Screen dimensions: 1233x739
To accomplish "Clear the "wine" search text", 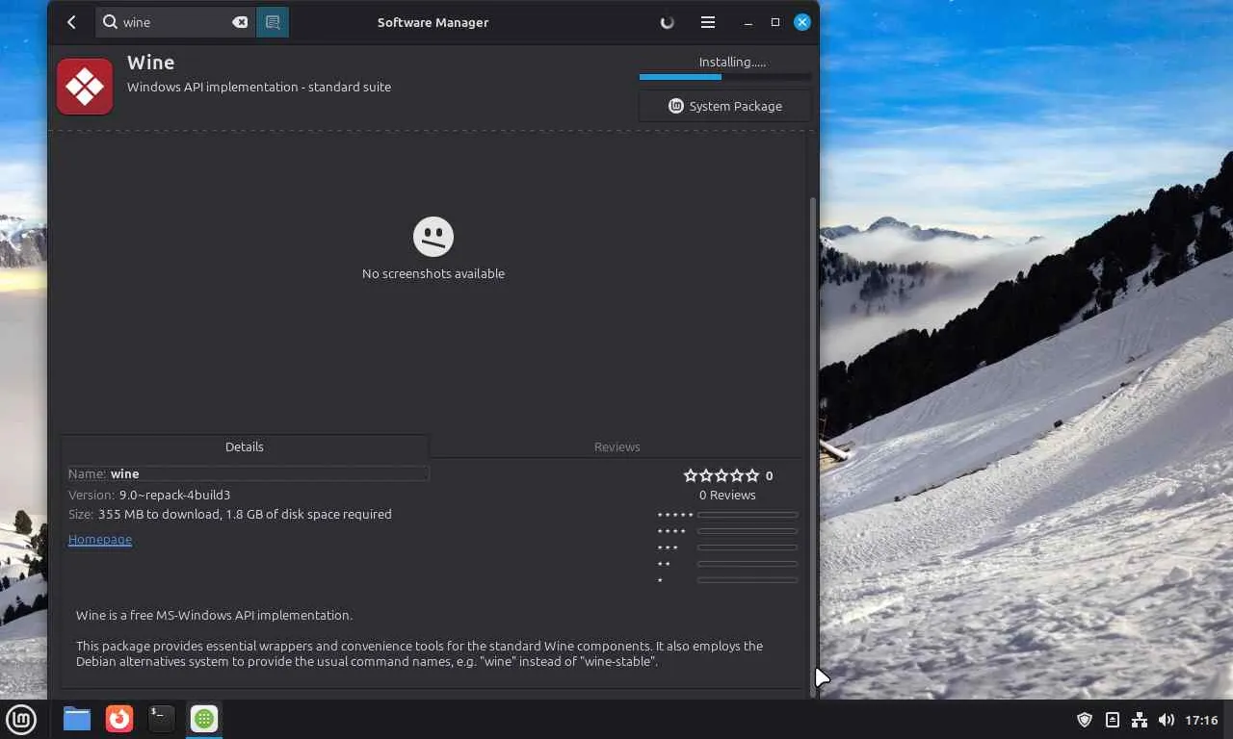I will coord(240,22).
